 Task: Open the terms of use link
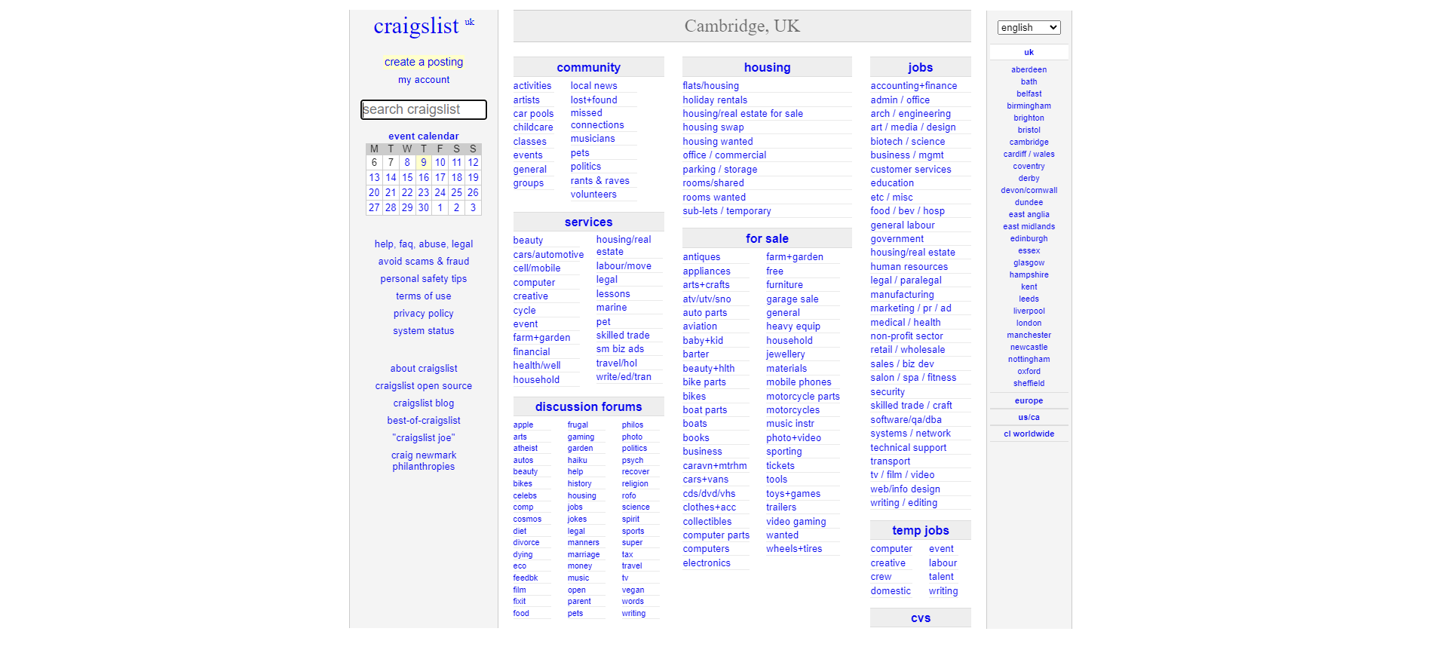coord(424,296)
